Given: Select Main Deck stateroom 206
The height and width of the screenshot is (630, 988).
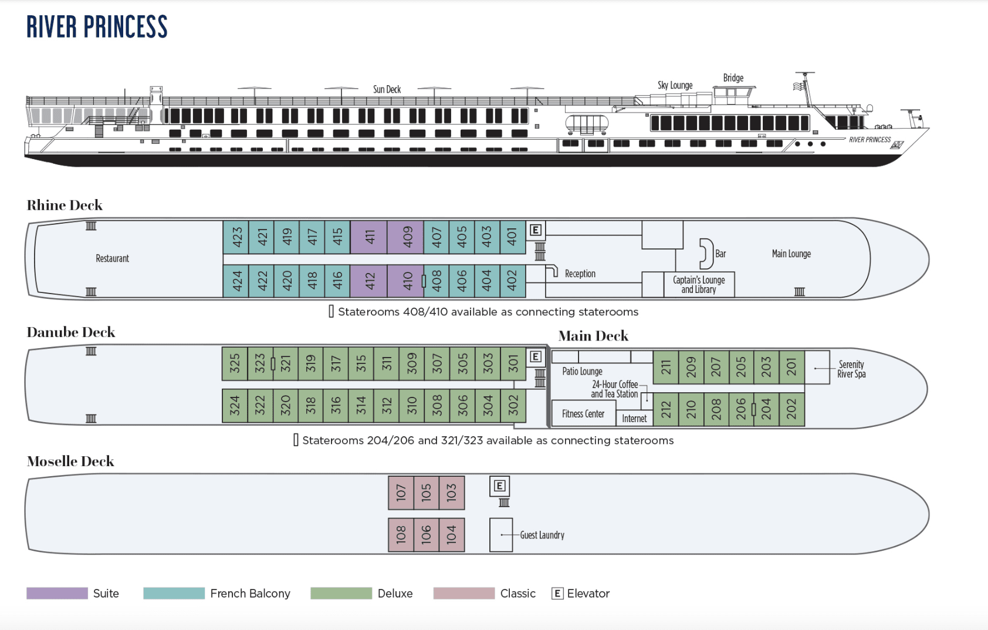Looking at the screenshot, I should click(741, 409).
